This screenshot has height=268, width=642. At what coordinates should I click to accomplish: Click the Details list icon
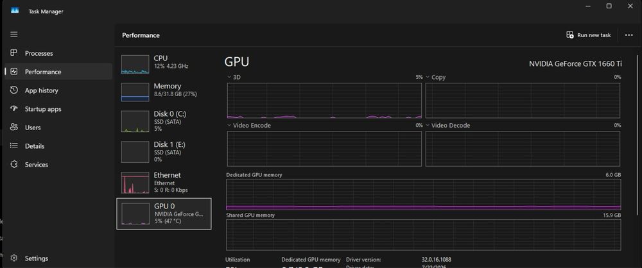coord(14,146)
